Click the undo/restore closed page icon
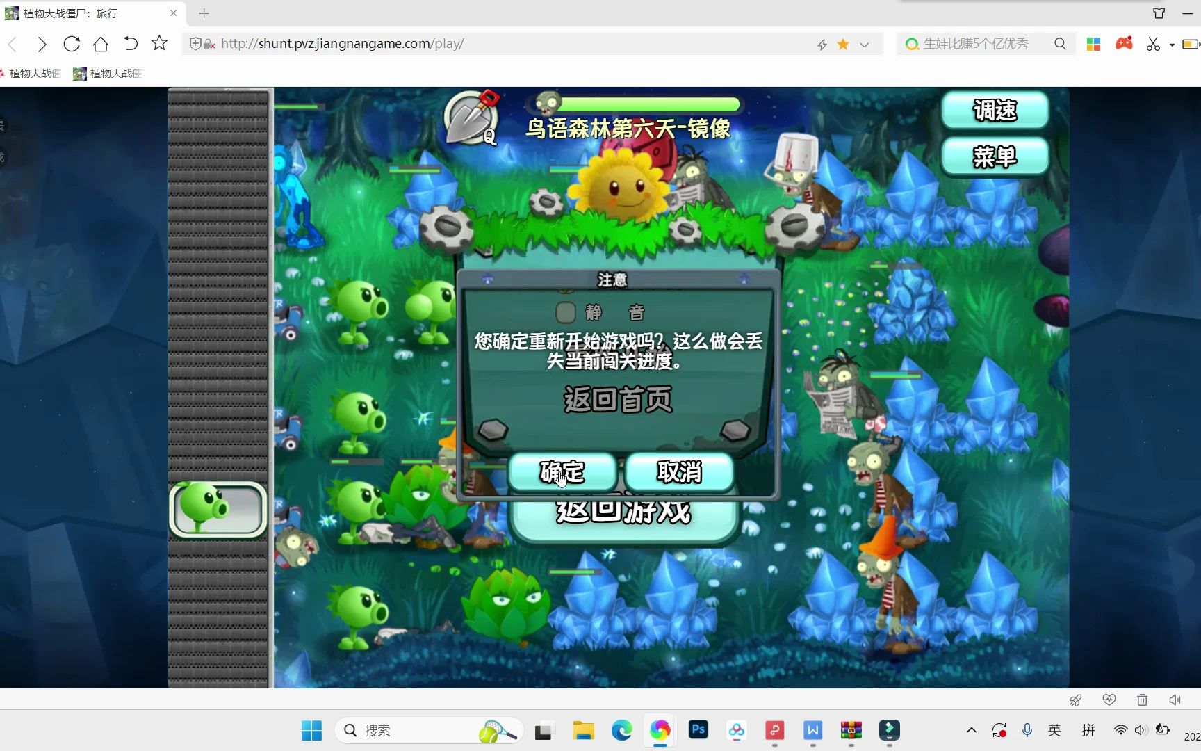This screenshot has width=1201, height=751. click(x=130, y=44)
